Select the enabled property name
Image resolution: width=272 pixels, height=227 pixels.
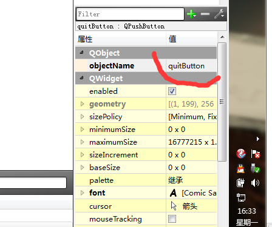tap(103, 91)
